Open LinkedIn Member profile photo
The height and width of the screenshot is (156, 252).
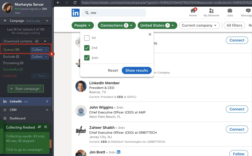tap(81, 86)
